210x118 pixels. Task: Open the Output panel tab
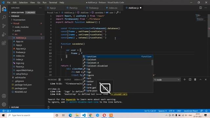point(68,80)
